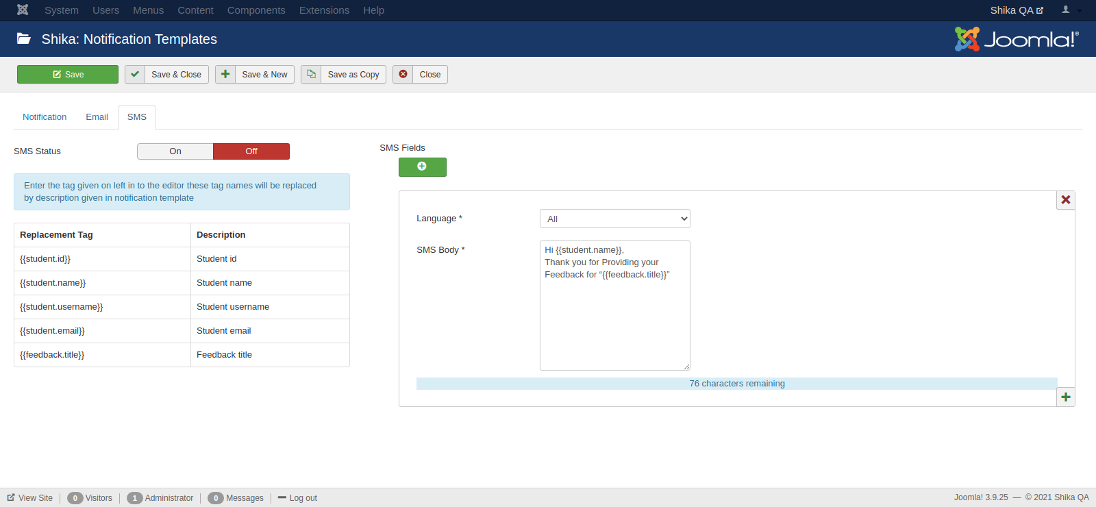Click the plus icon of Save & New
1096x507 pixels.
pos(225,74)
